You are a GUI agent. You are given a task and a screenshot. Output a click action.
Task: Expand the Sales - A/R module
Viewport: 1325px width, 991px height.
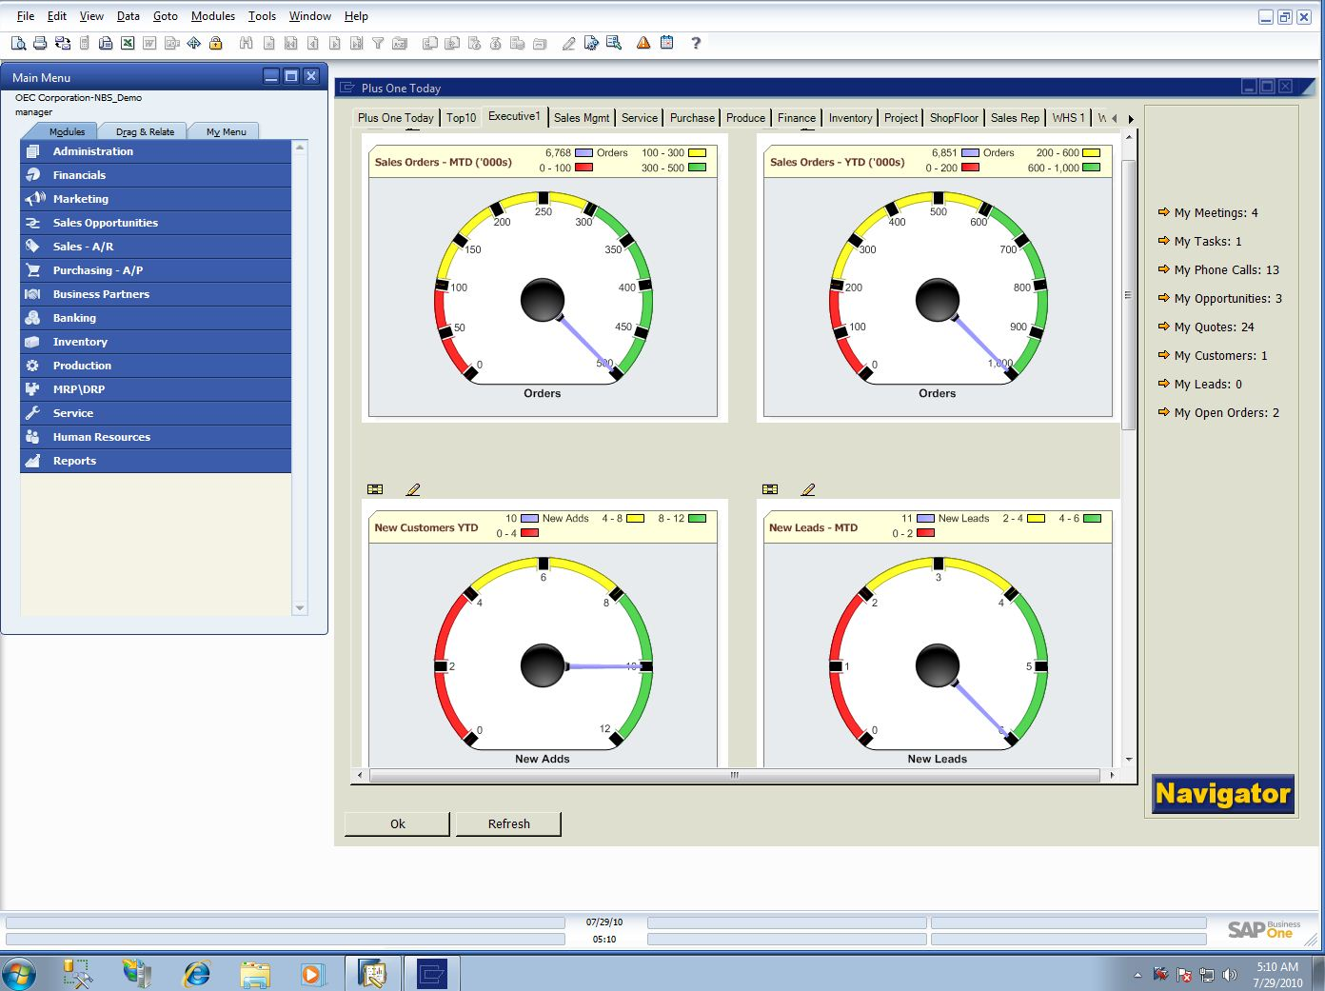pyautogui.click(x=83, y=247)
